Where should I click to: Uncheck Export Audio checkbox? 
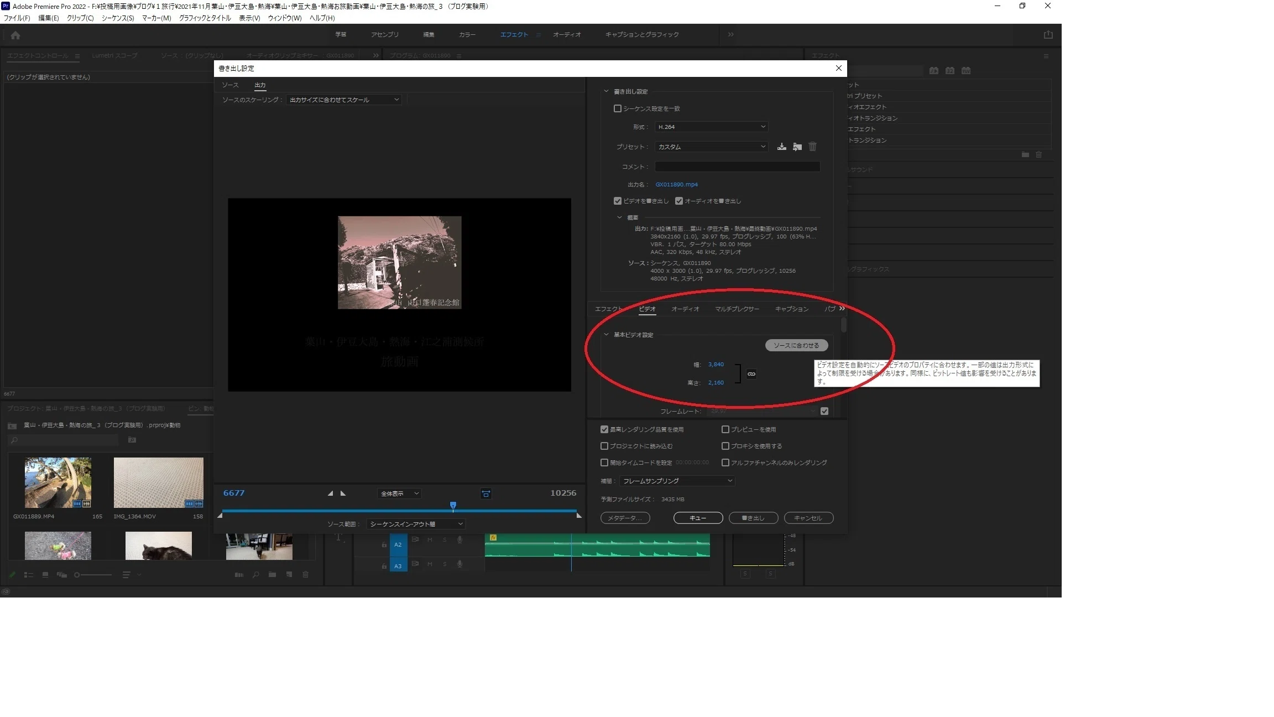[x=679, y=201]
